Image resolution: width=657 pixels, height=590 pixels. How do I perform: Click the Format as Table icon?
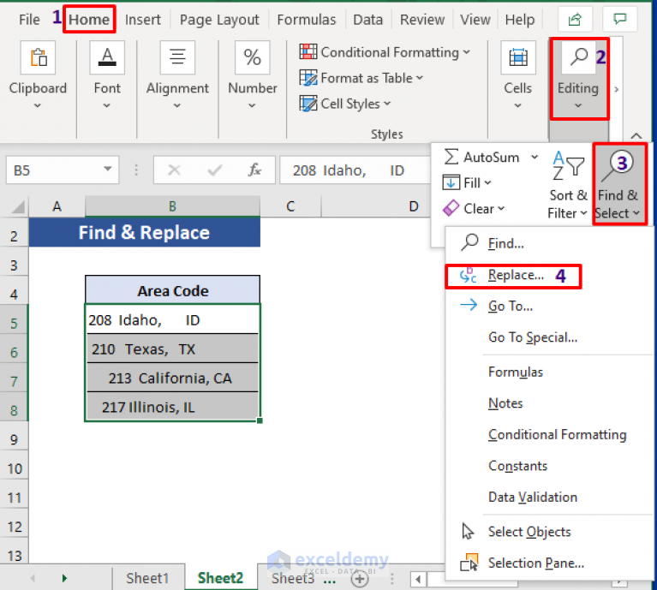[x=308, y=78]
